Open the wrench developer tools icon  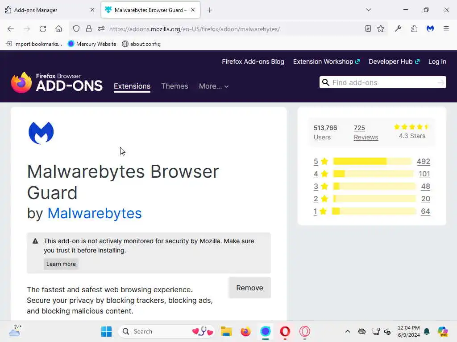point(398,28)
